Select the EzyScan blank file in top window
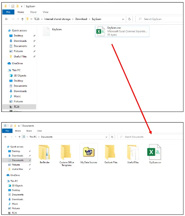The image size is (185, 216). (x=52, y=31)
